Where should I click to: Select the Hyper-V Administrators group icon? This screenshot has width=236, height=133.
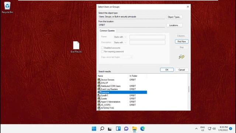[x=99, y=102]
